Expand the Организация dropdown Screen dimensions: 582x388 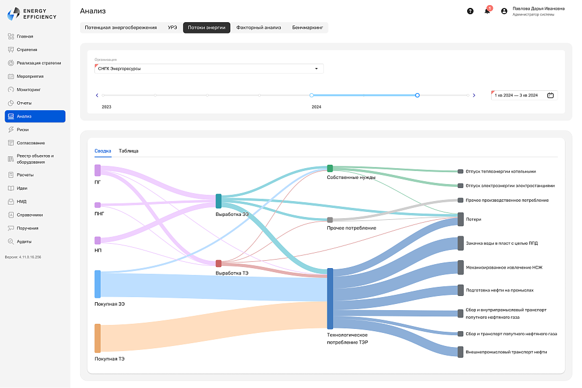209,69
